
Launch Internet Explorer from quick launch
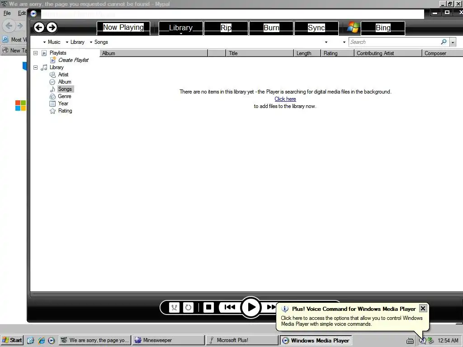41,341
